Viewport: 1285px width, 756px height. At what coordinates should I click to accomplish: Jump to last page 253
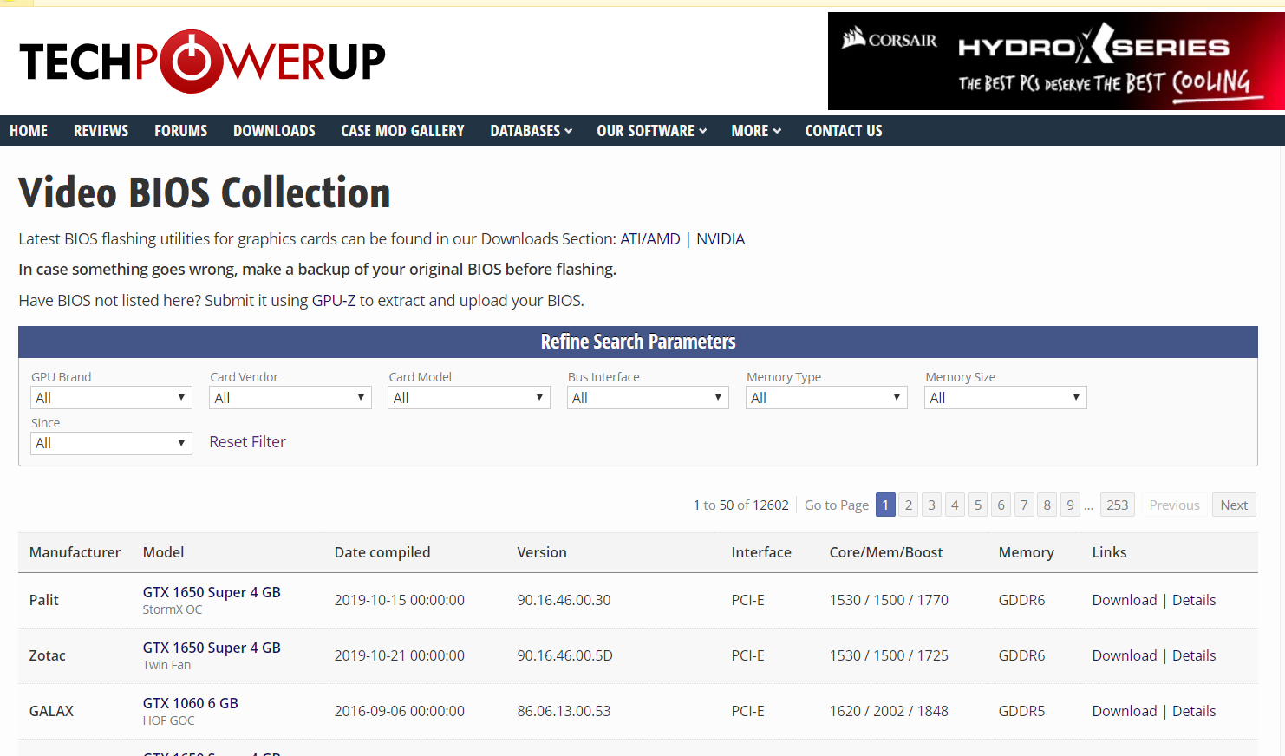coord(1118,505)
